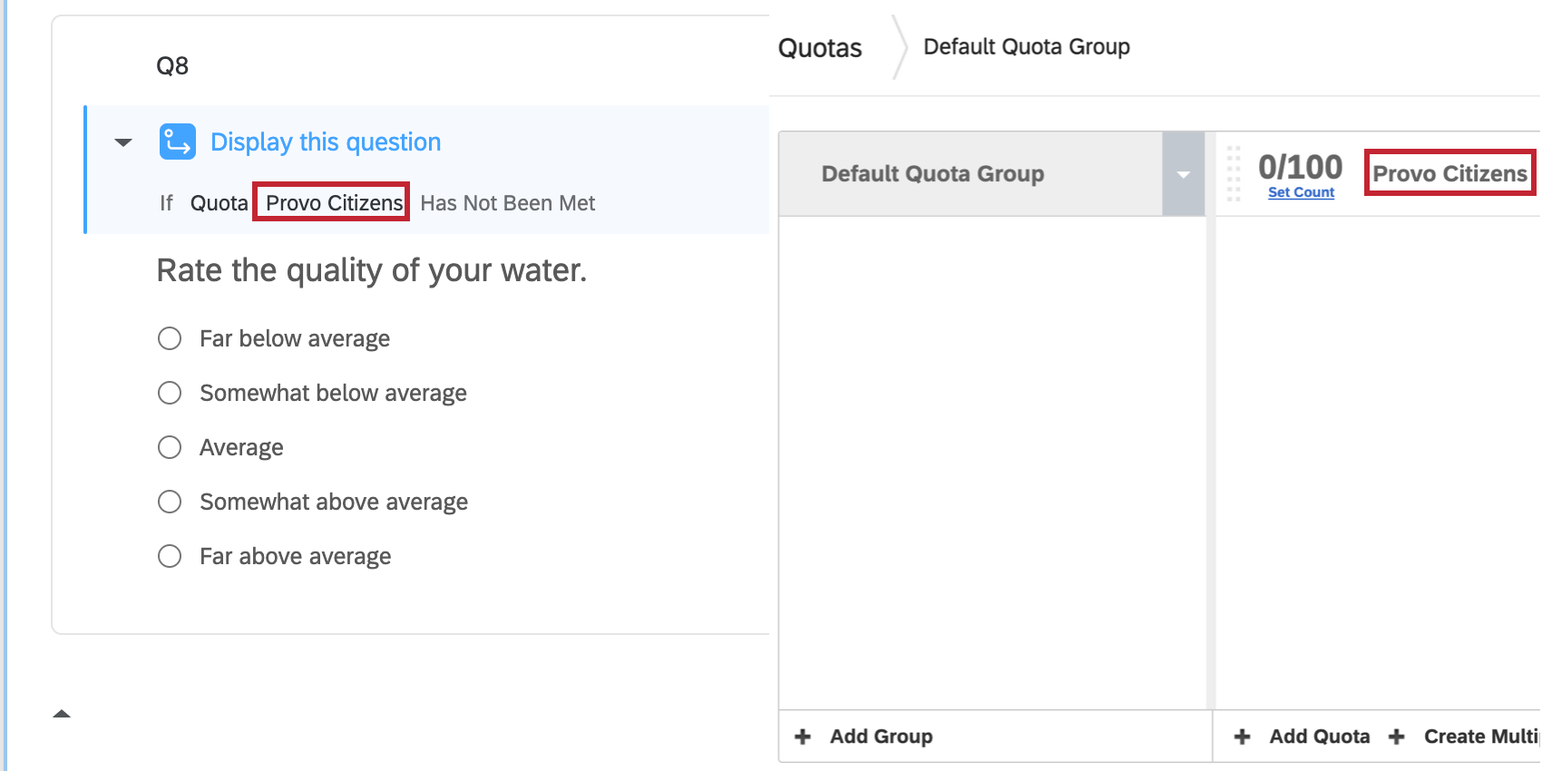Select the 'Far below average' radio button
1542x771 pixels.
tap(170, 338)
